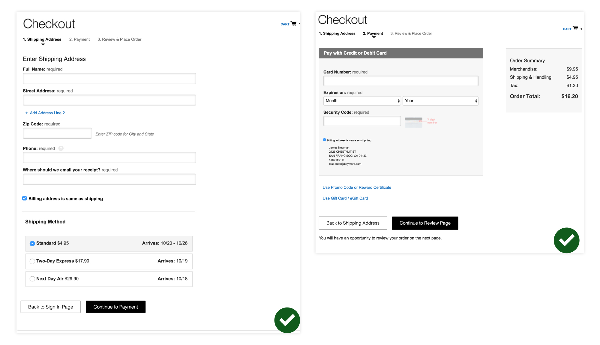Choose Next Day Air shipping method
The image size is (600, 345).
(x=32, y=279)
